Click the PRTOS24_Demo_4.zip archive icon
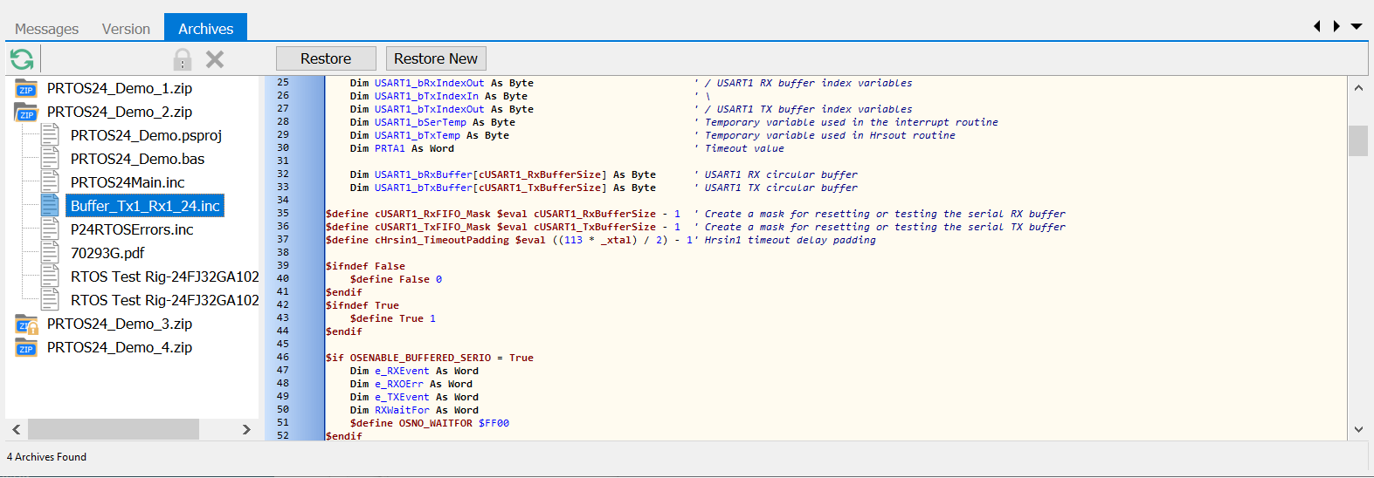Screen dimensions: 1374x478 (26, 348)
